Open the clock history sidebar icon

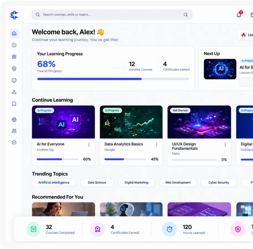14,45
